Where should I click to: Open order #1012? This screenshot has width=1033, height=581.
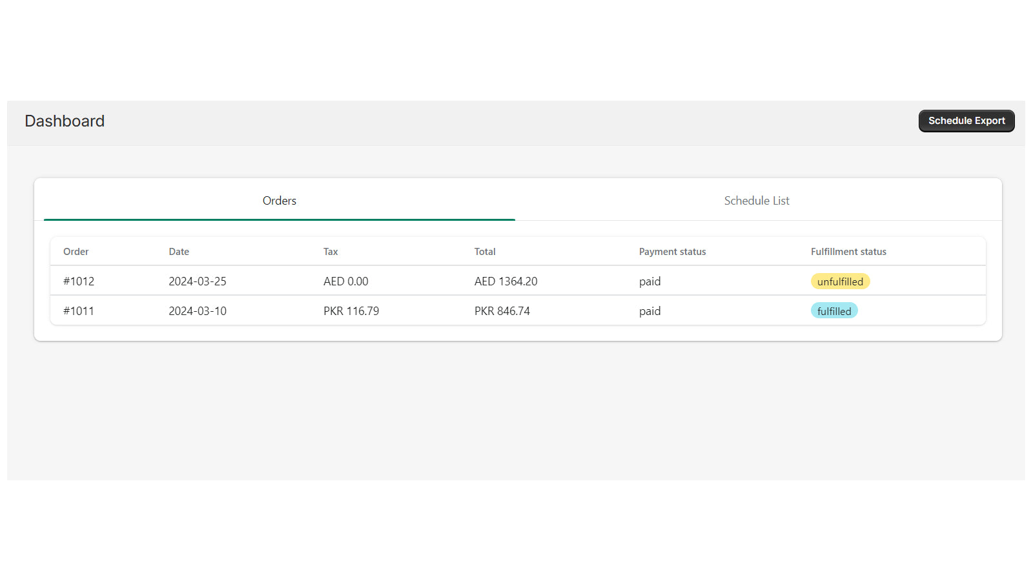coord(78,281)
